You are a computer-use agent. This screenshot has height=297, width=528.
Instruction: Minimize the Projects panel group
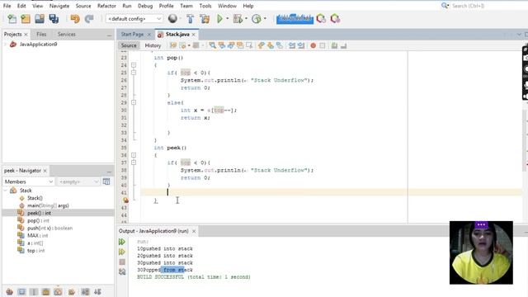109,35
